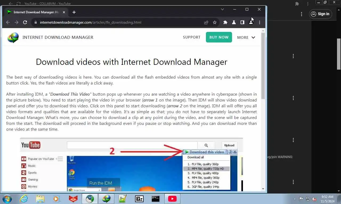Viewport: 341px width, 204px height.
Task: Open the profile avatar icon
Action: pyautogui.click(x=251, y=22)
